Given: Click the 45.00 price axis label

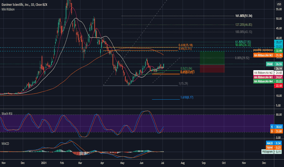Looking at the screenshot, I should coord(279,28).
